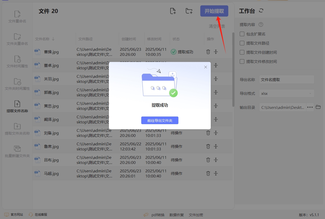325x219 pixels.
Task: Click the 文件路径 column header
Action: pos(86,39)
